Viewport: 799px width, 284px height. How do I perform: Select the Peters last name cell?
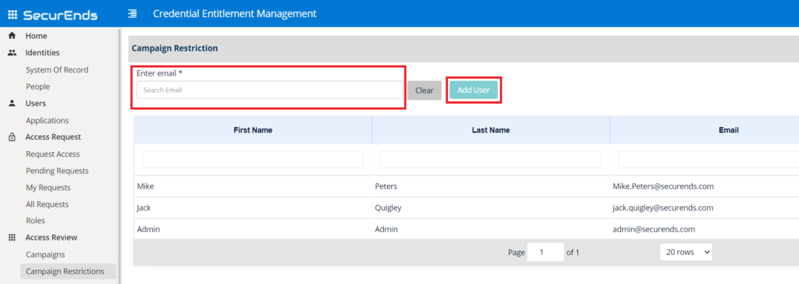[491, 186]
